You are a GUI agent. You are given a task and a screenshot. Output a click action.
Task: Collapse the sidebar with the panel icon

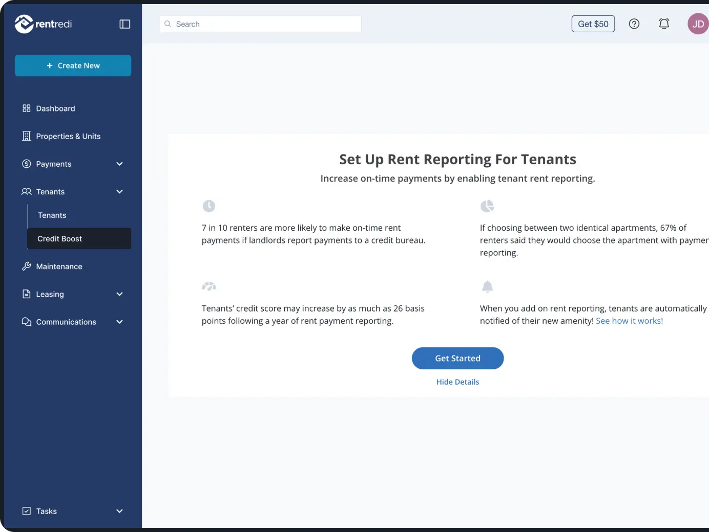coord(124,24)
